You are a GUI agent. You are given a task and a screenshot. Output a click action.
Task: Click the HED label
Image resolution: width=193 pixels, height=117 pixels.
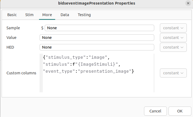coord(10,47)
